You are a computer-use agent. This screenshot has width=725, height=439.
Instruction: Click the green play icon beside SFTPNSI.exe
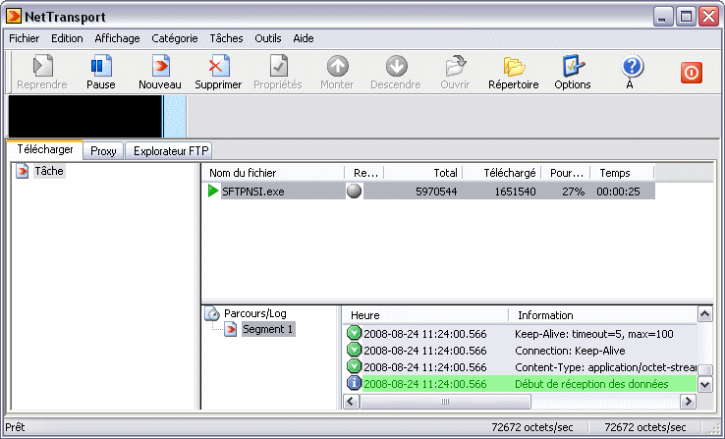tap(213, 191)
